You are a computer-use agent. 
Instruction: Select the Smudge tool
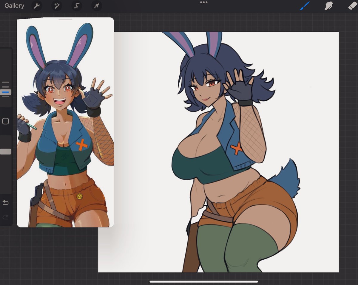pyautogui.click(x=329, y=6)
